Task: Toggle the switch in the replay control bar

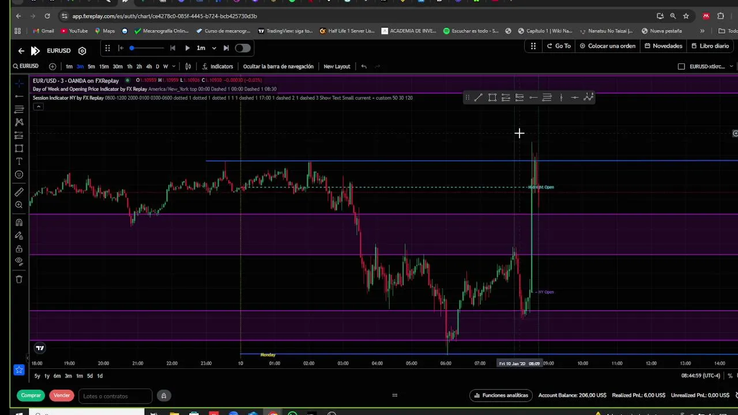Action: 243,48
